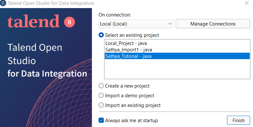The height and width of the screenshot is (127, 253).
Task: Select Local_Project - java in the list
Action: pyautogui.click(x=177, y=43)
